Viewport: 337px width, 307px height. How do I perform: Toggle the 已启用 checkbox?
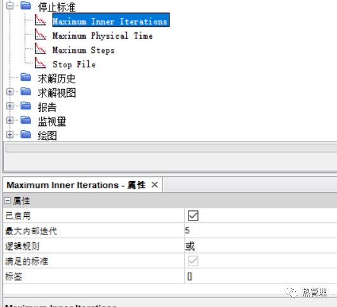pos(193,215)
